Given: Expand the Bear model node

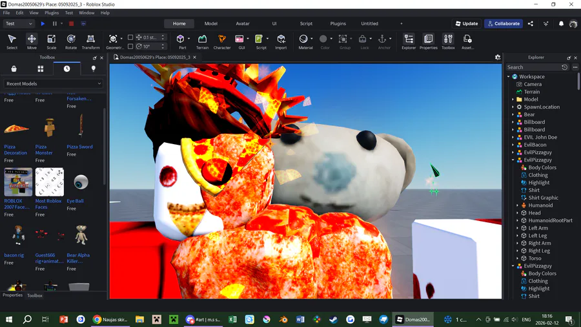Looking at the screenshot, I should click(513, 114).
